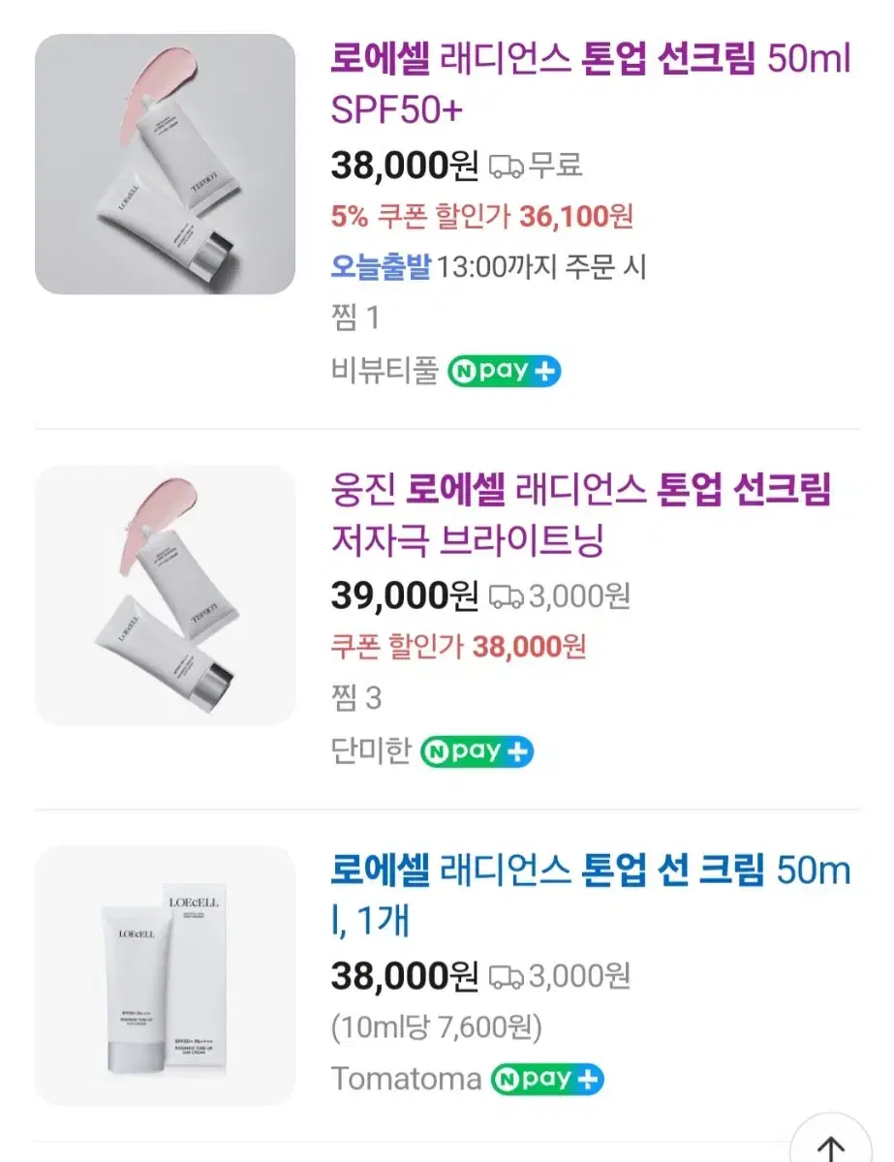Tap the 쿠폰 할인가 38,000원 text
This screenshot has width=894, height=1162.
coord(458,646)
